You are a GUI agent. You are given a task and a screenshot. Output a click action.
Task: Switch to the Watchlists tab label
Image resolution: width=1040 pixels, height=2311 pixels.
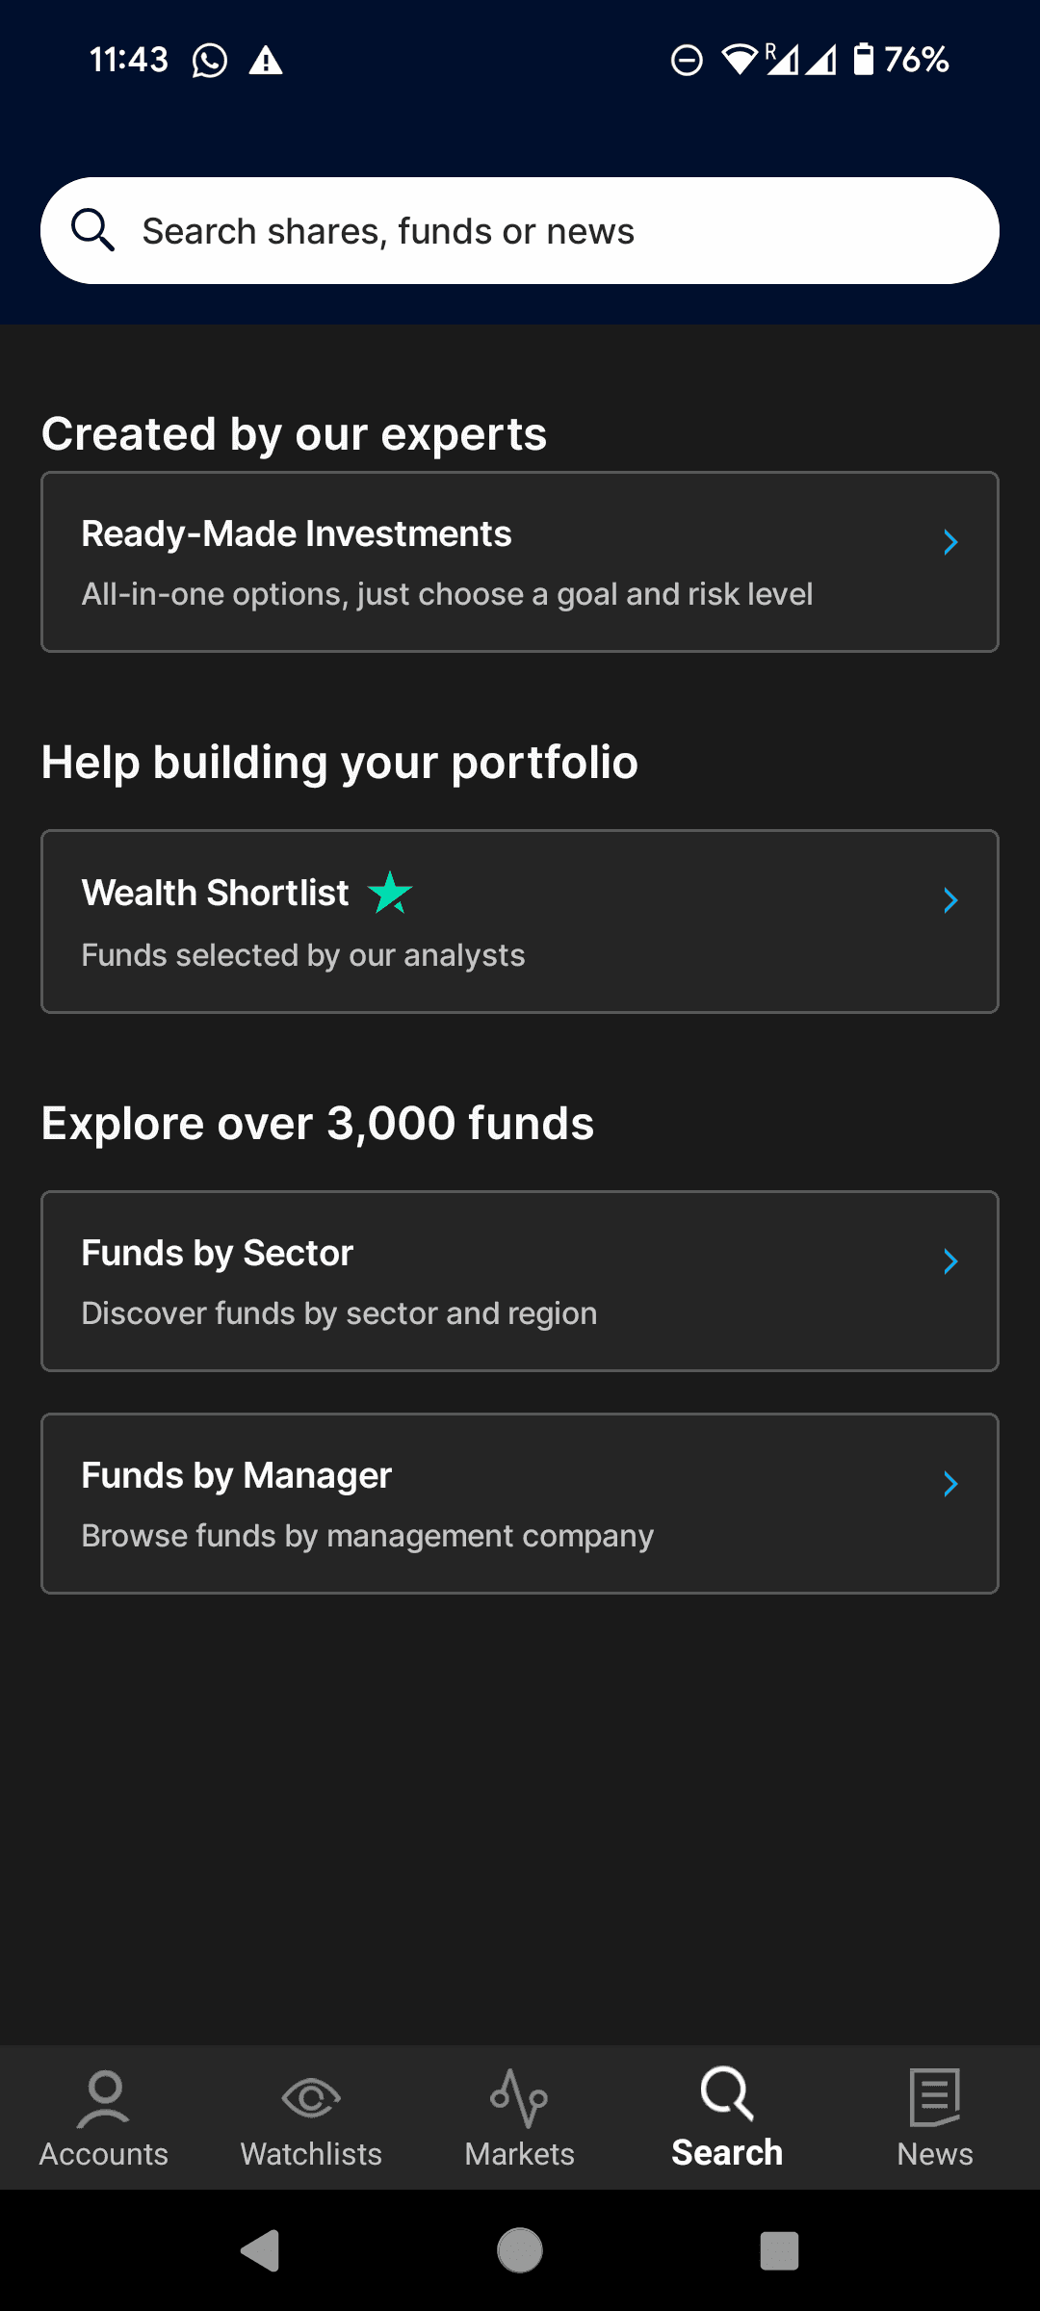pos(311,2154)
